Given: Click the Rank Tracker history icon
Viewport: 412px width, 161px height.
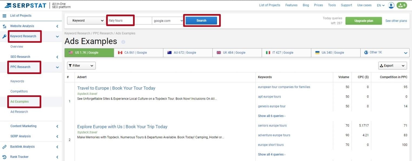Looking at the screenshot, I should [4, 157].
